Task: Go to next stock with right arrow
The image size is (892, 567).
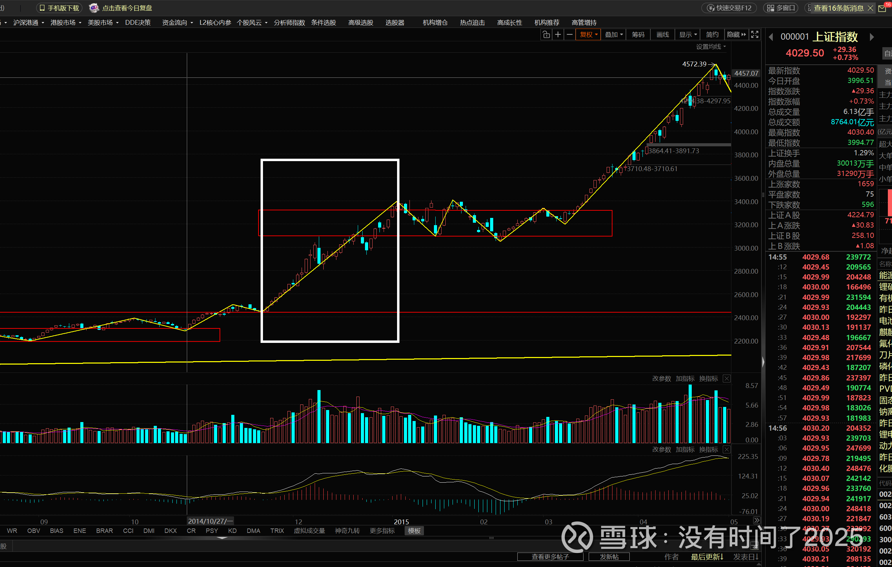Action: coord(872,37)
